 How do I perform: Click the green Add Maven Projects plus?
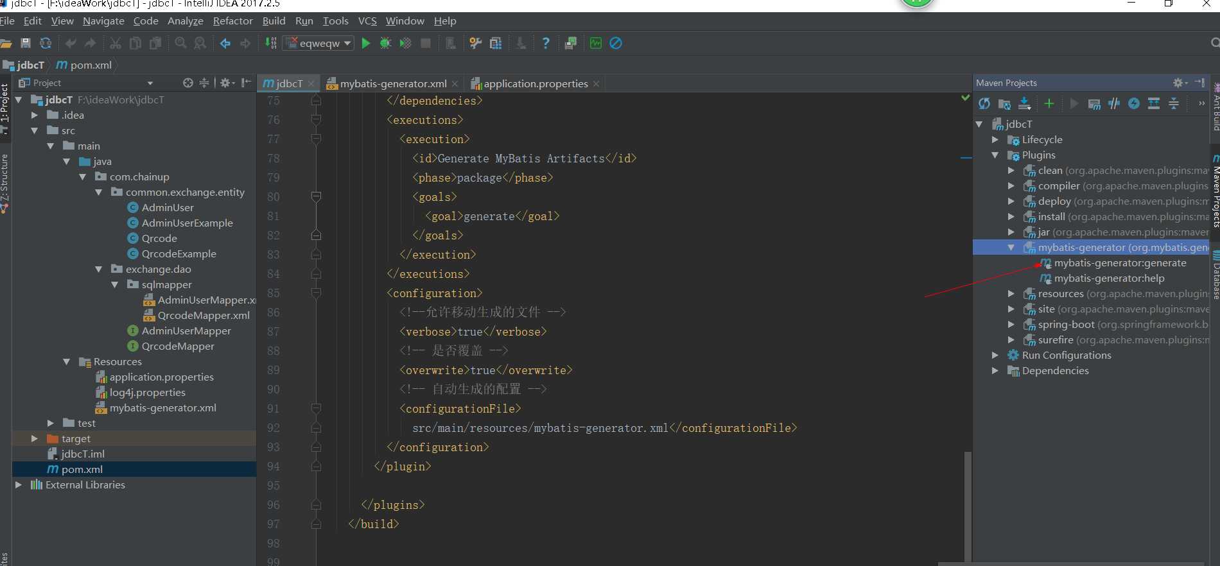click(1049, 103)
